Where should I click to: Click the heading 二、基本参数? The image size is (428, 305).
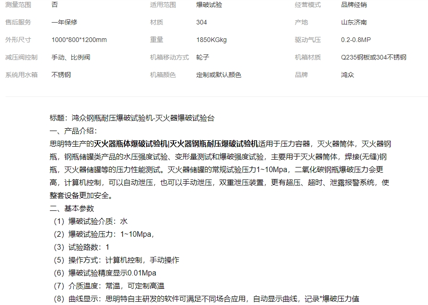72,208
